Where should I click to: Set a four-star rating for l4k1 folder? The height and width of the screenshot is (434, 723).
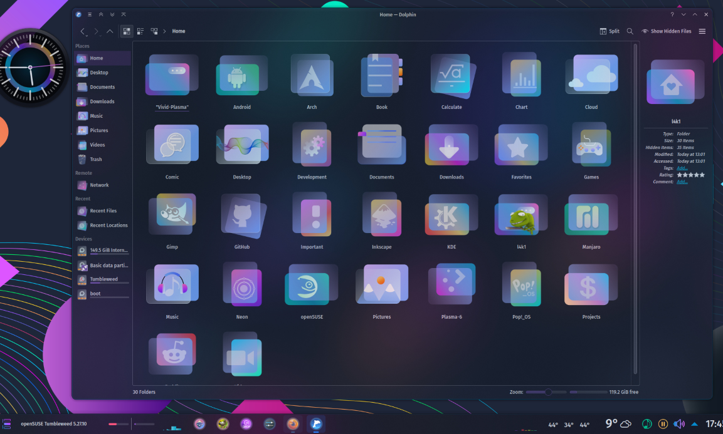click(695, 174)
